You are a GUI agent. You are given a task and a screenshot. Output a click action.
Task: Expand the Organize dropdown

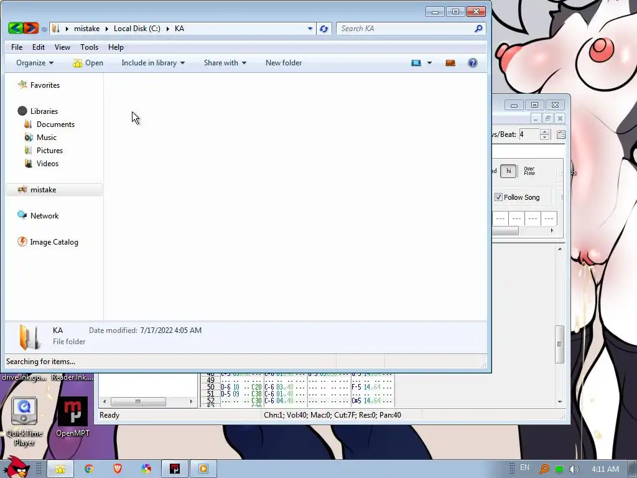pyautogui.click(x=35, y=63)
